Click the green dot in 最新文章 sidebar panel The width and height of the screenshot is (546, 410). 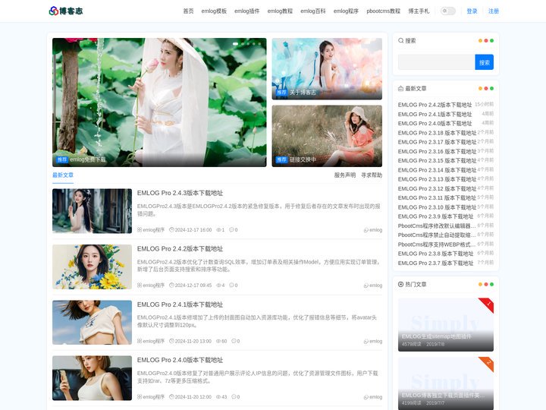pyautogui.click(x=491, y=88)
